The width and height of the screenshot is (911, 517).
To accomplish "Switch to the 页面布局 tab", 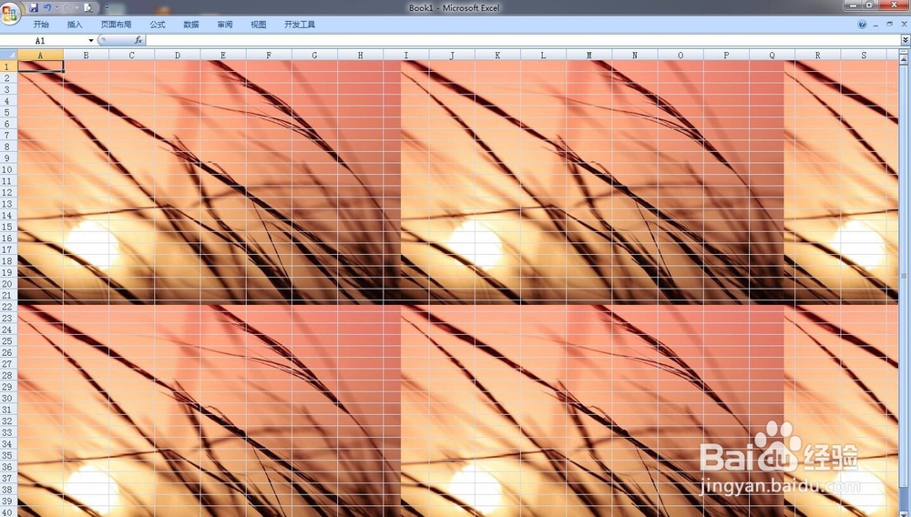I will tap(117, 25).
